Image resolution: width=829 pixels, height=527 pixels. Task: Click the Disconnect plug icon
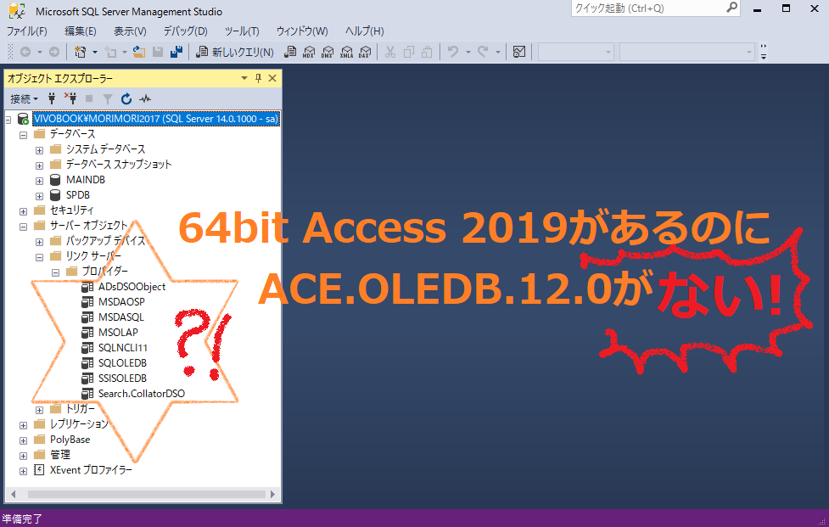point(70,98)
